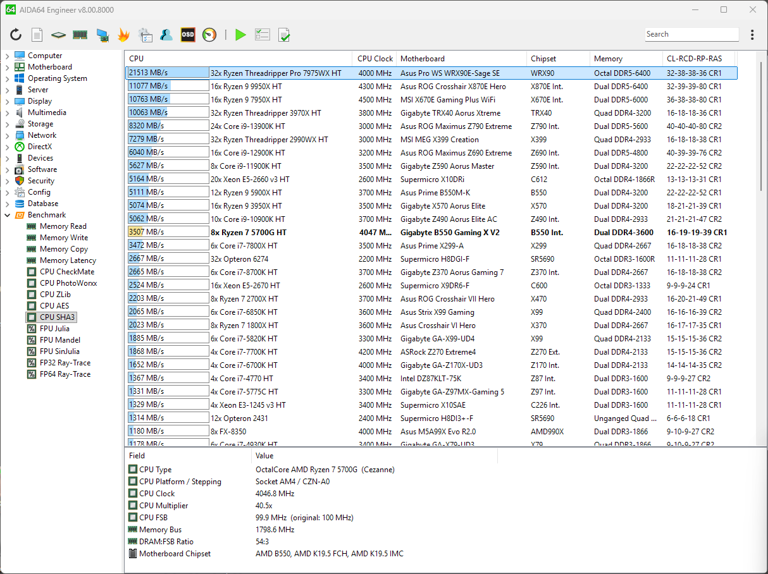The image size is (768, 574).
Task: Select the CPU CheckMate benchmark
Action: point(66,272)
